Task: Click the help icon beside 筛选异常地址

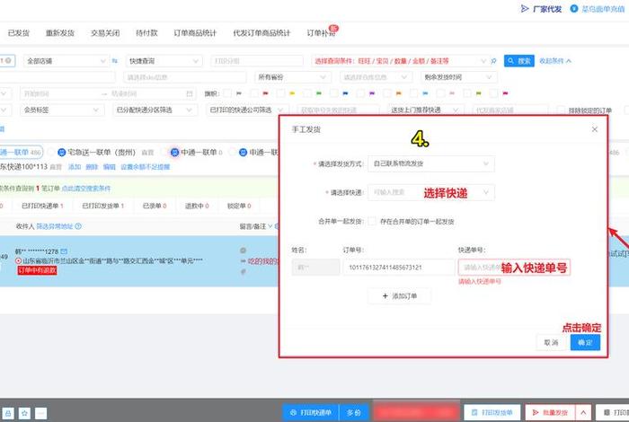Action: 78,226
